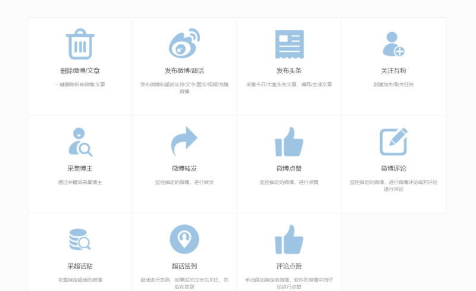
Task: Open the location pin icon for 超话签到
Action: [x=184, y=239]
